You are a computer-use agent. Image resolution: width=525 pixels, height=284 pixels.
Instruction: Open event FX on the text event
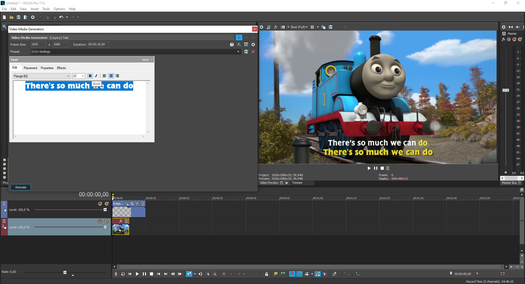coord(138,204)
